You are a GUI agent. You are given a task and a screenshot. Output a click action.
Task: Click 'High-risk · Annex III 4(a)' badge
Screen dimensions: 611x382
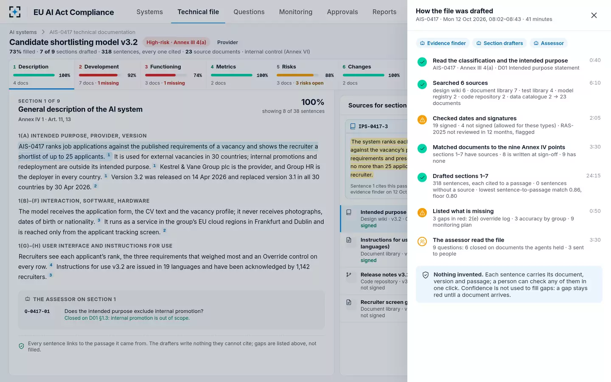click(x=176, y=42)
